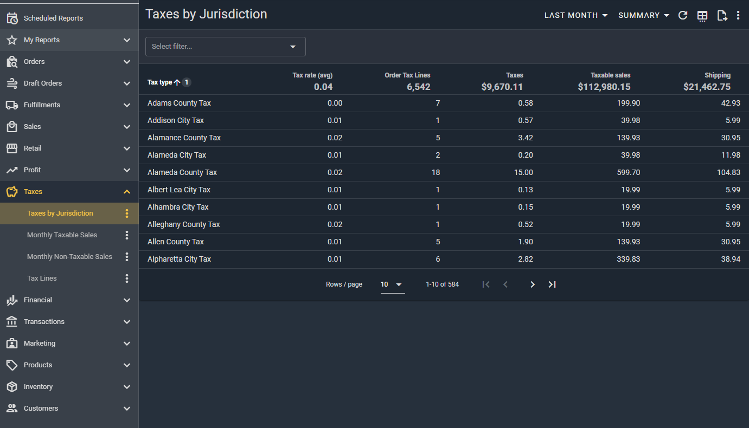Open the report's more options menu

pos(738,16)
